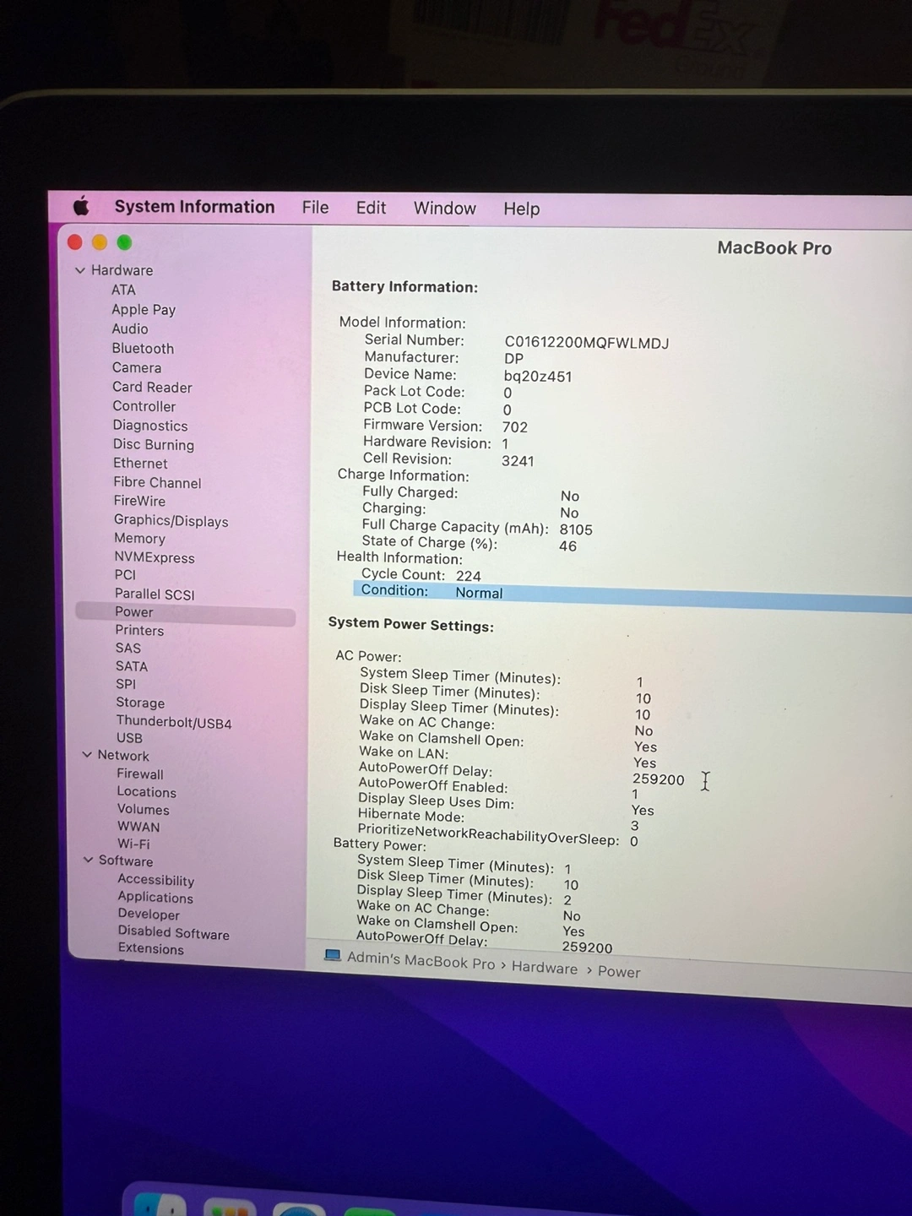Viewport: 912px width, 1216px height.
Task: Click Full Charge Capacity value 8105
Action: [x=576, y=529]
